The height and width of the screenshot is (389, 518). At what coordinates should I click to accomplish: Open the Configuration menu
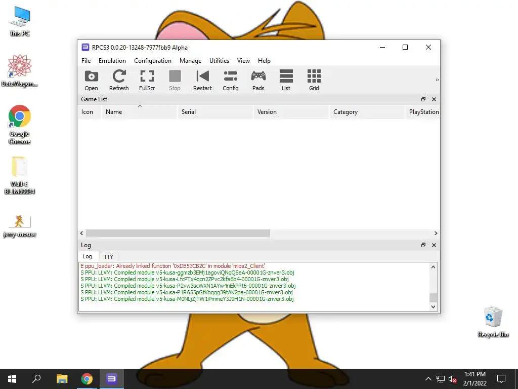point(153,61)
